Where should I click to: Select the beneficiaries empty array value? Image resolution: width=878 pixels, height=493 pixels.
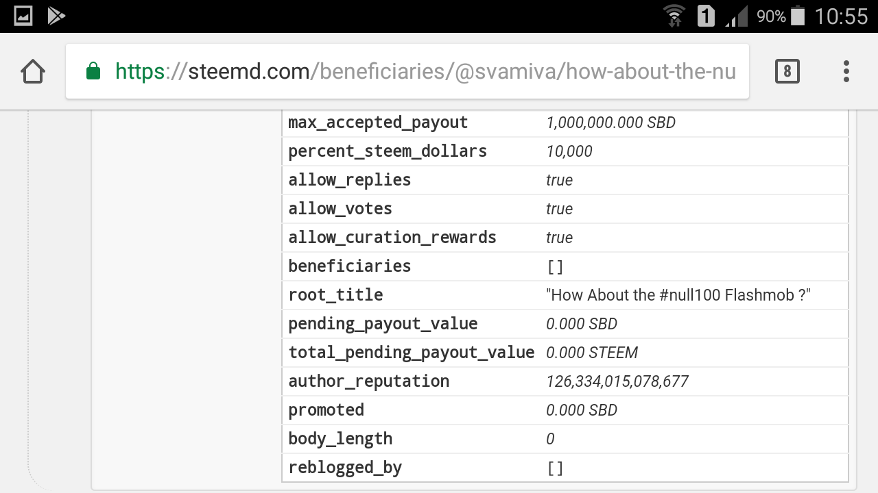coord(555,266)
